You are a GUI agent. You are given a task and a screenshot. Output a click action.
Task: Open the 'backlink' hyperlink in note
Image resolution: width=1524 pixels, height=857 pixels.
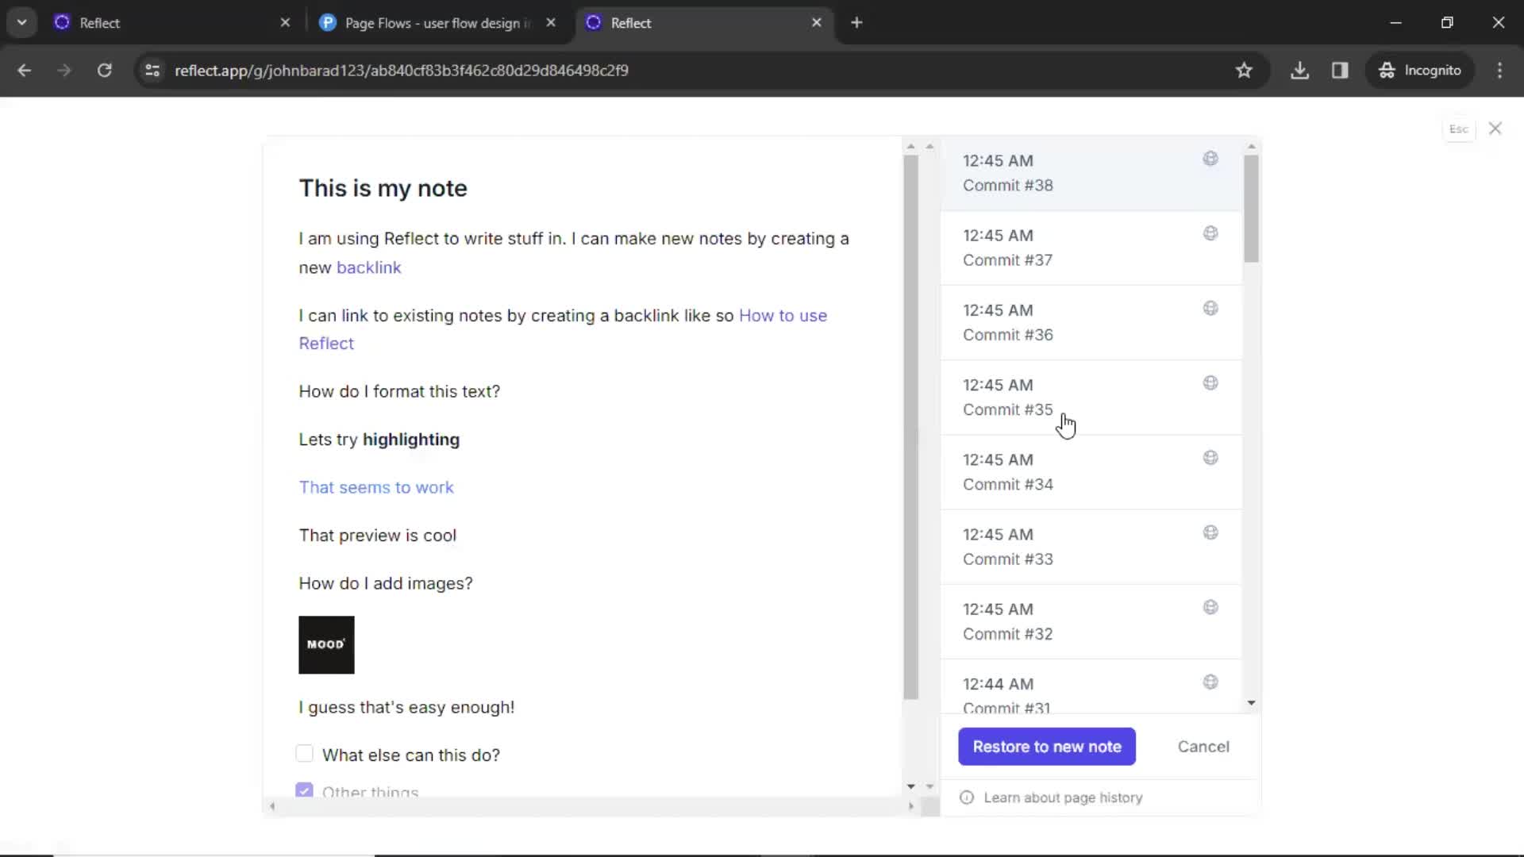coord(368,267)
